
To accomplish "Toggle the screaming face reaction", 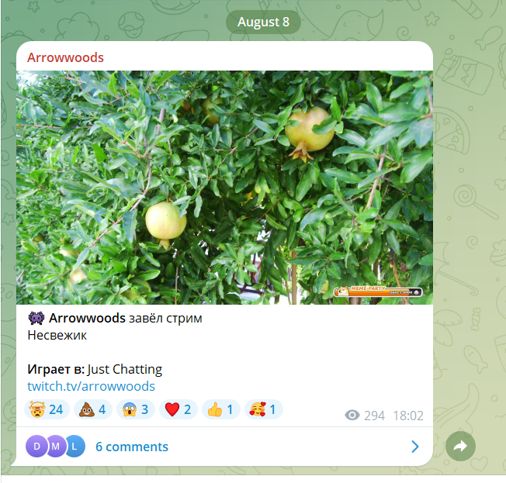I will tap(136, 409).
